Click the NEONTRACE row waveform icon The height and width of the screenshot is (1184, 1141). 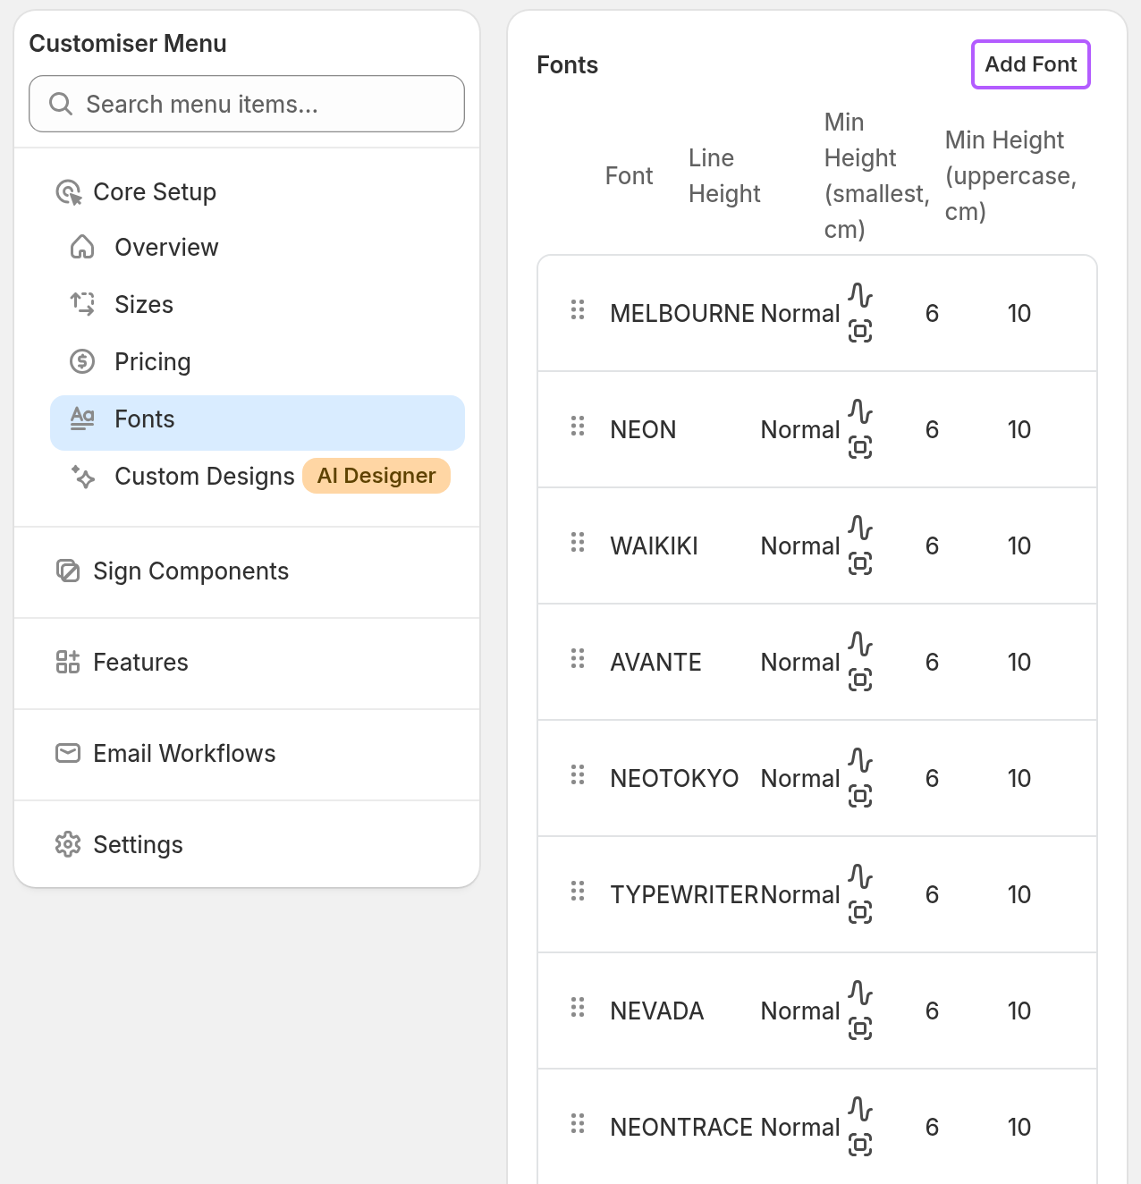click(x=860, y=1109)
